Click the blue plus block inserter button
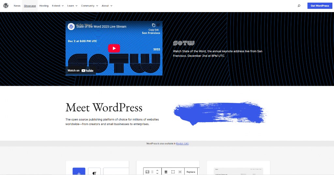Image resolution: width=334 pixels, height=175 pixels. [x=79, y=171]
